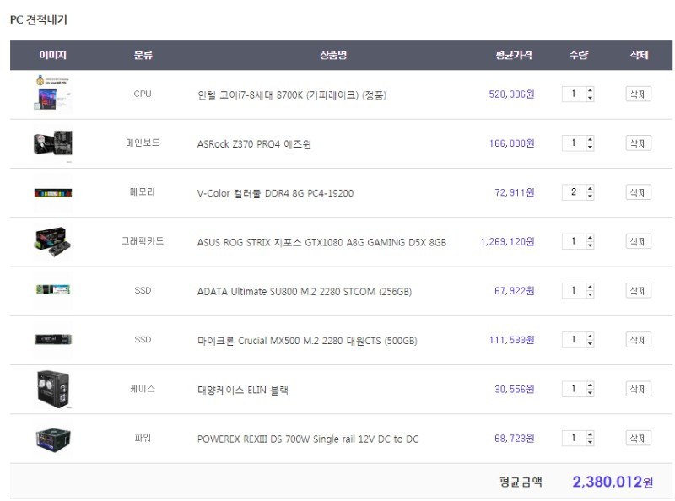The height and width of the screenshot is (501, 675).
Task: Click the ASUS GTX1080 graphics card image
Action: 52,242
